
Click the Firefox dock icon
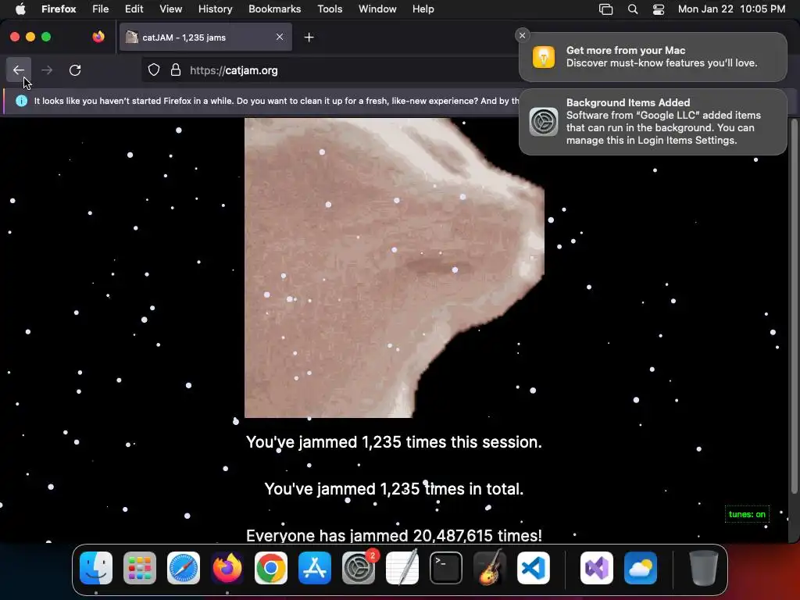point(227,568)
